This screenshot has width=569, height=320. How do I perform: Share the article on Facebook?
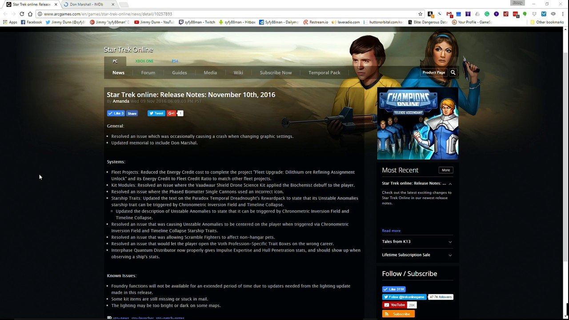click(x=132, y=113)
